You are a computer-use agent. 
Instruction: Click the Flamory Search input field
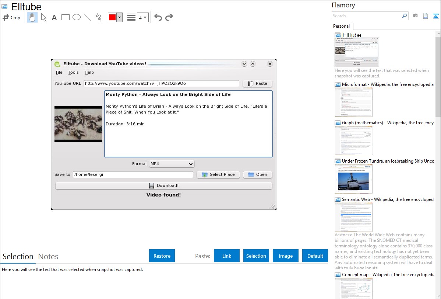tap(366, 16)
